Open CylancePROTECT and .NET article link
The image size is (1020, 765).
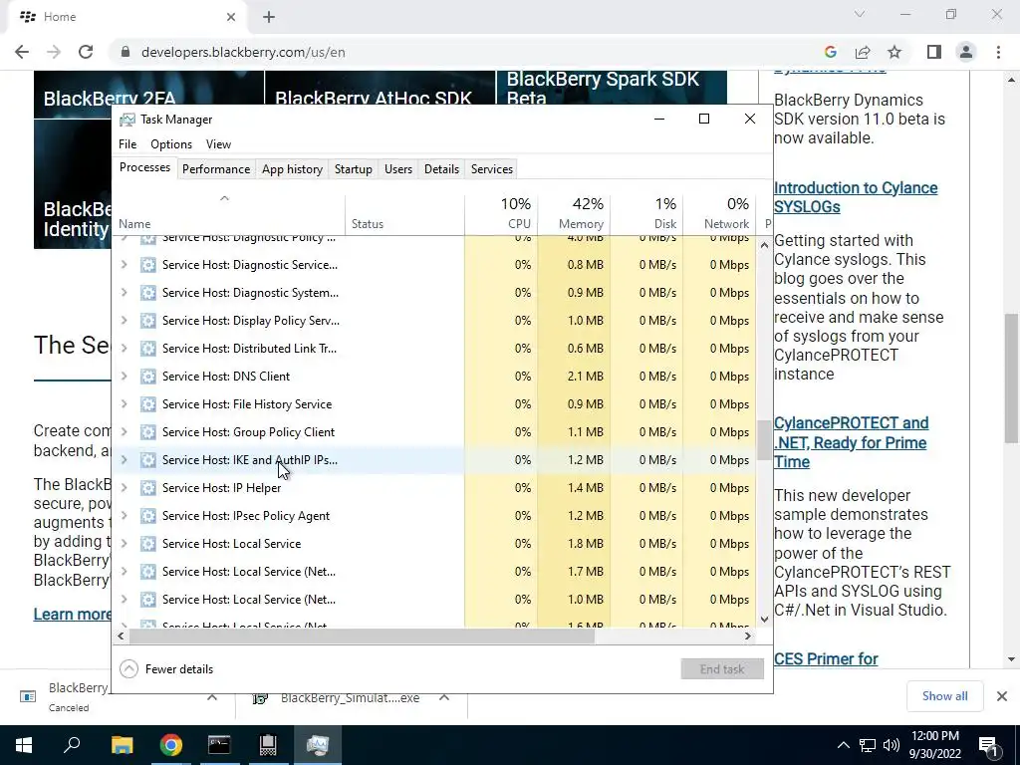851,442
